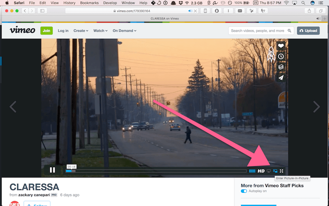Turn off the Autoplay switch
329x206 pixels.
[x=244, y=191]
